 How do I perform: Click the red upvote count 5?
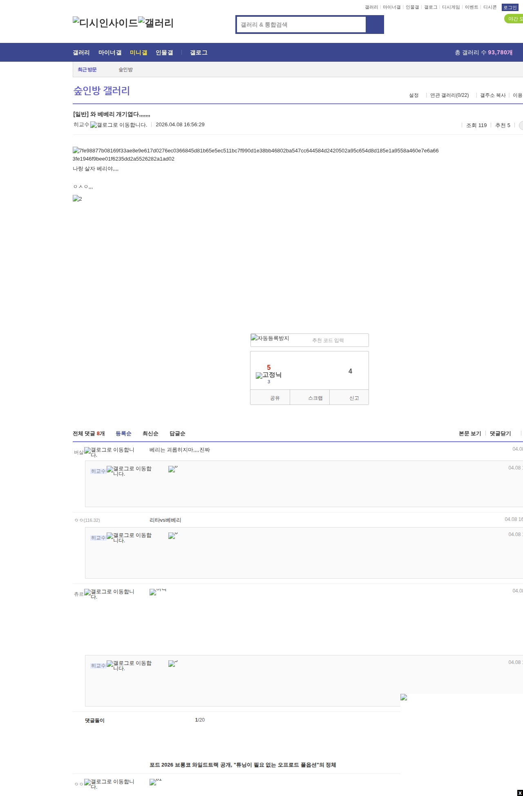(269, 367)
